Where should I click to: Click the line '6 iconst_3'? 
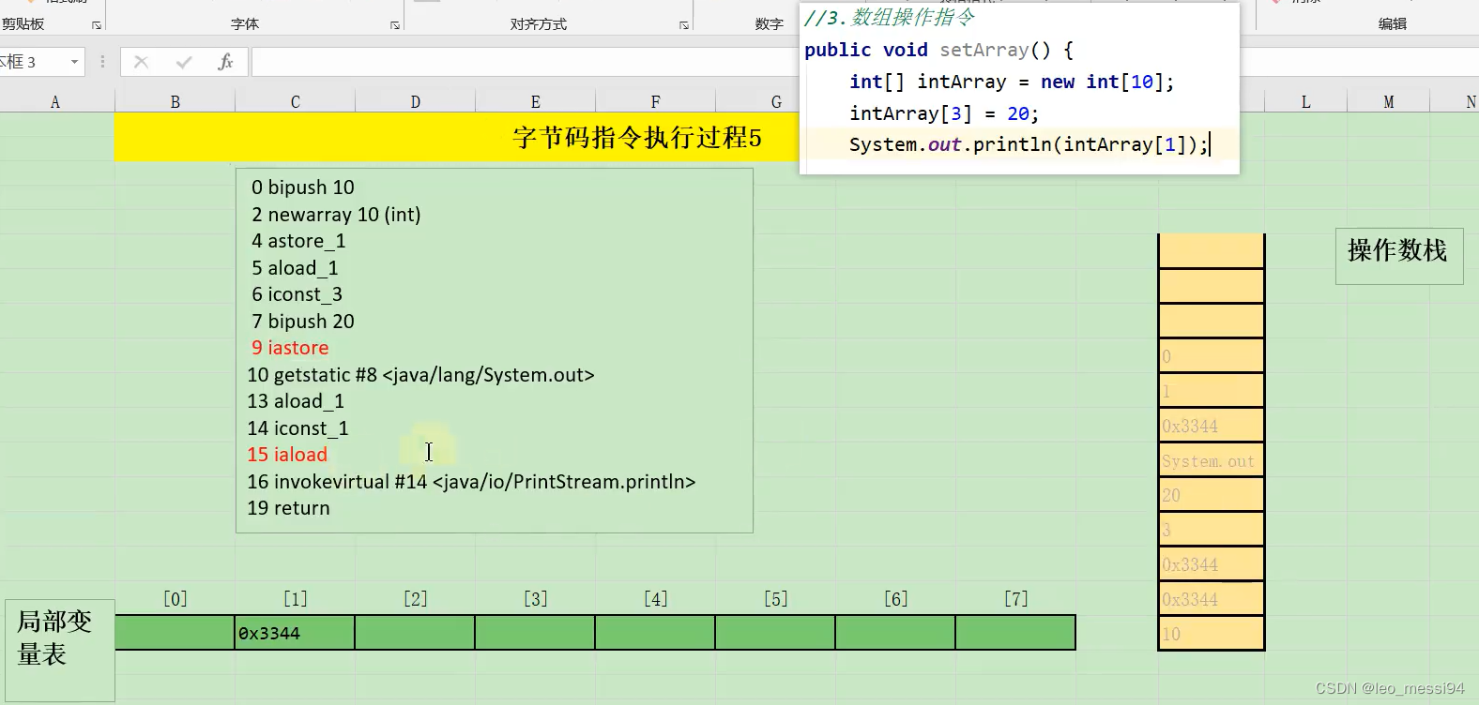click(x=297, y=294)
